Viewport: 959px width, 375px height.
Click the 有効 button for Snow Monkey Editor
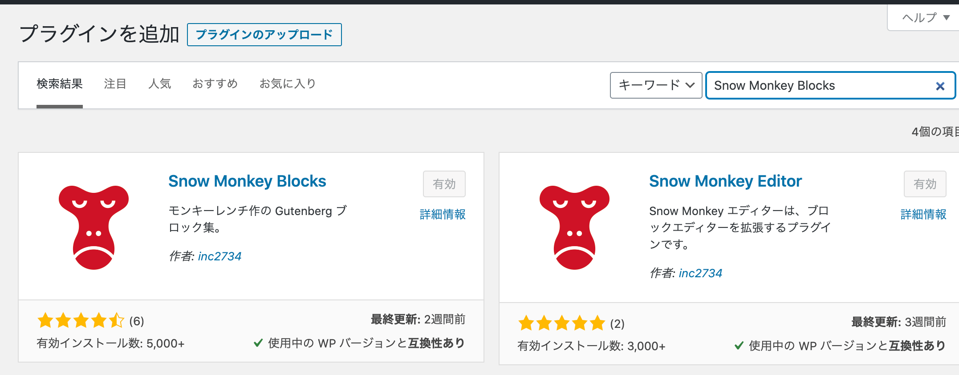925,184
